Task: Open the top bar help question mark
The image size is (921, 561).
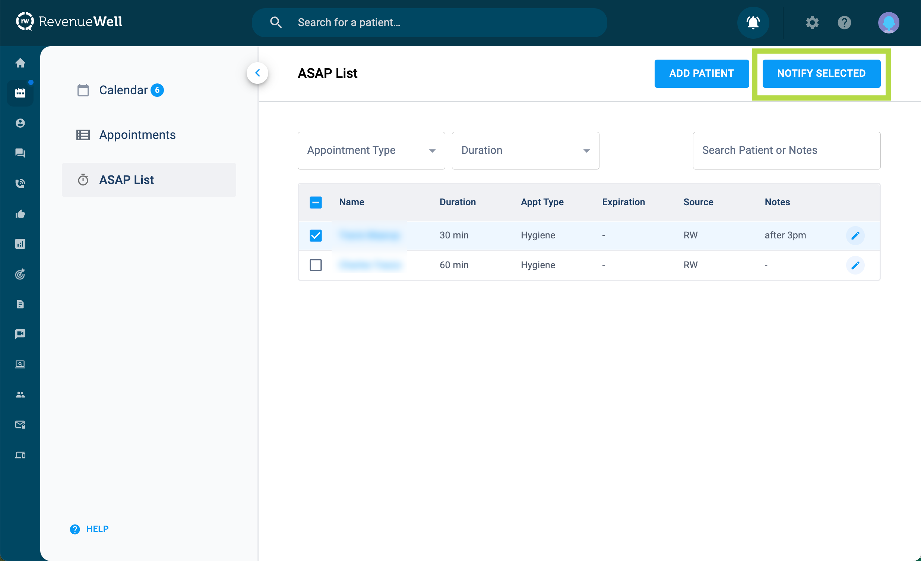Action: click(x=844, y=22)
